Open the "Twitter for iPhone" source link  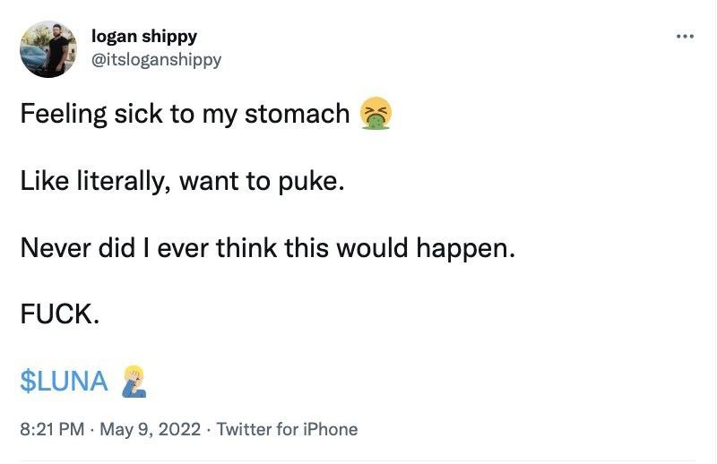[x=287, y=429]
